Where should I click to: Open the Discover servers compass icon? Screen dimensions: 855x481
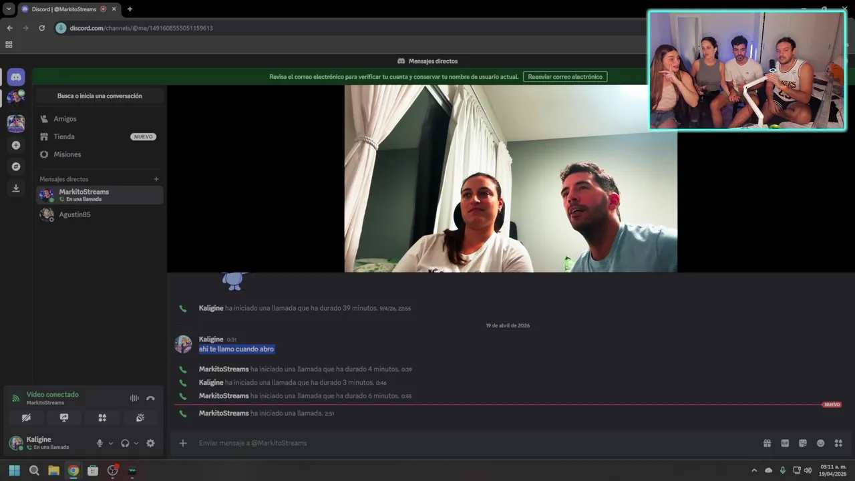16,166
